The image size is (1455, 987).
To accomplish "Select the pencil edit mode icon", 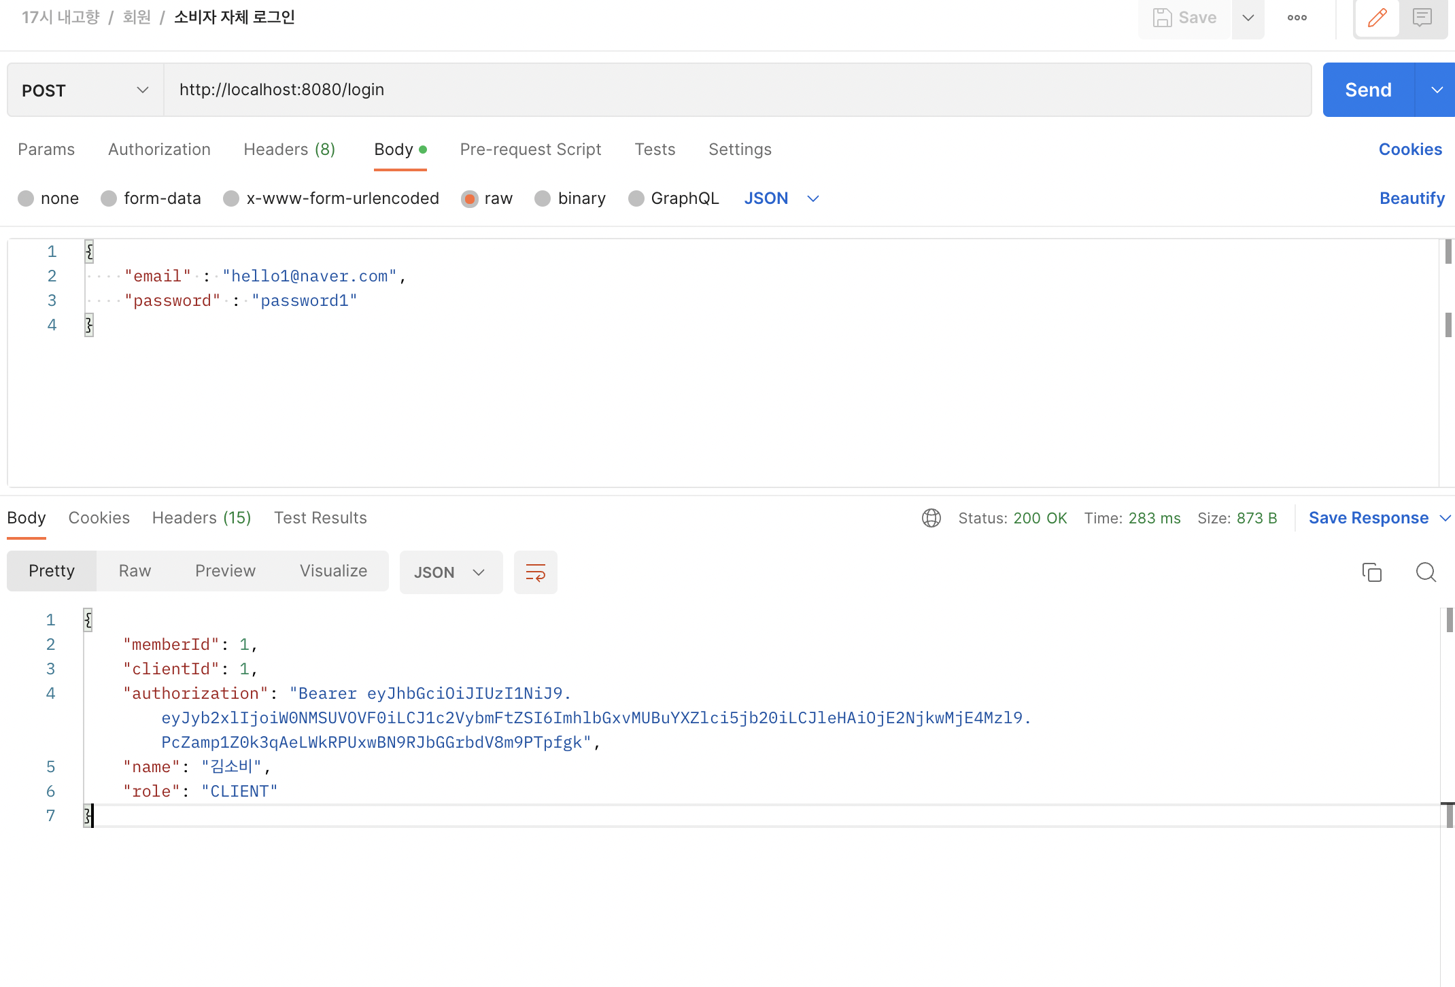I will point(1377,18).
